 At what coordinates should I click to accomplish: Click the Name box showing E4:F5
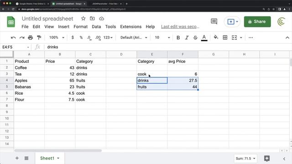pos(16,47)
